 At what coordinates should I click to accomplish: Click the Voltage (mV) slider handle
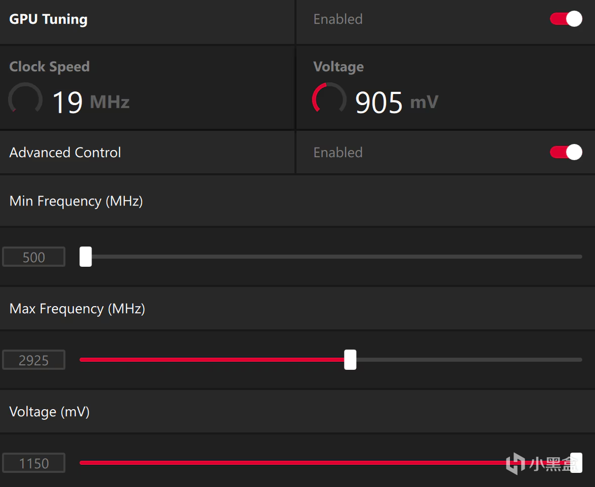pyautogui.click(x=576, y=463)
